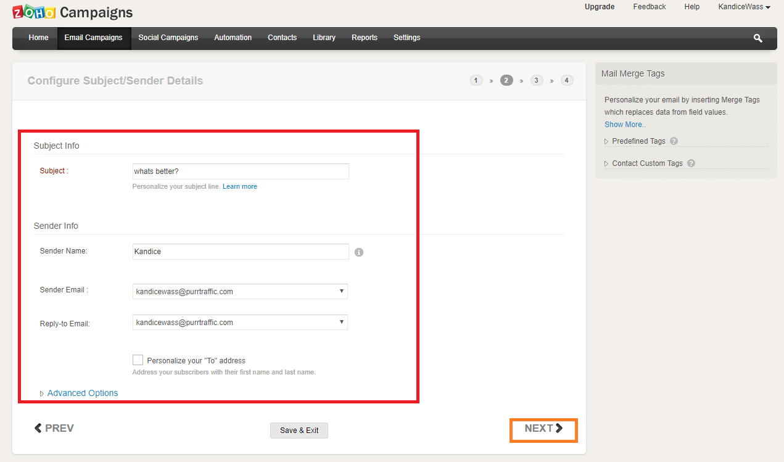Open the Learn more link
Screen dimensions: 784x462
pyautogui.click(x=240, y=186)
